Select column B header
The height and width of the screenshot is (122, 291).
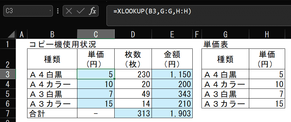(52, 34)
